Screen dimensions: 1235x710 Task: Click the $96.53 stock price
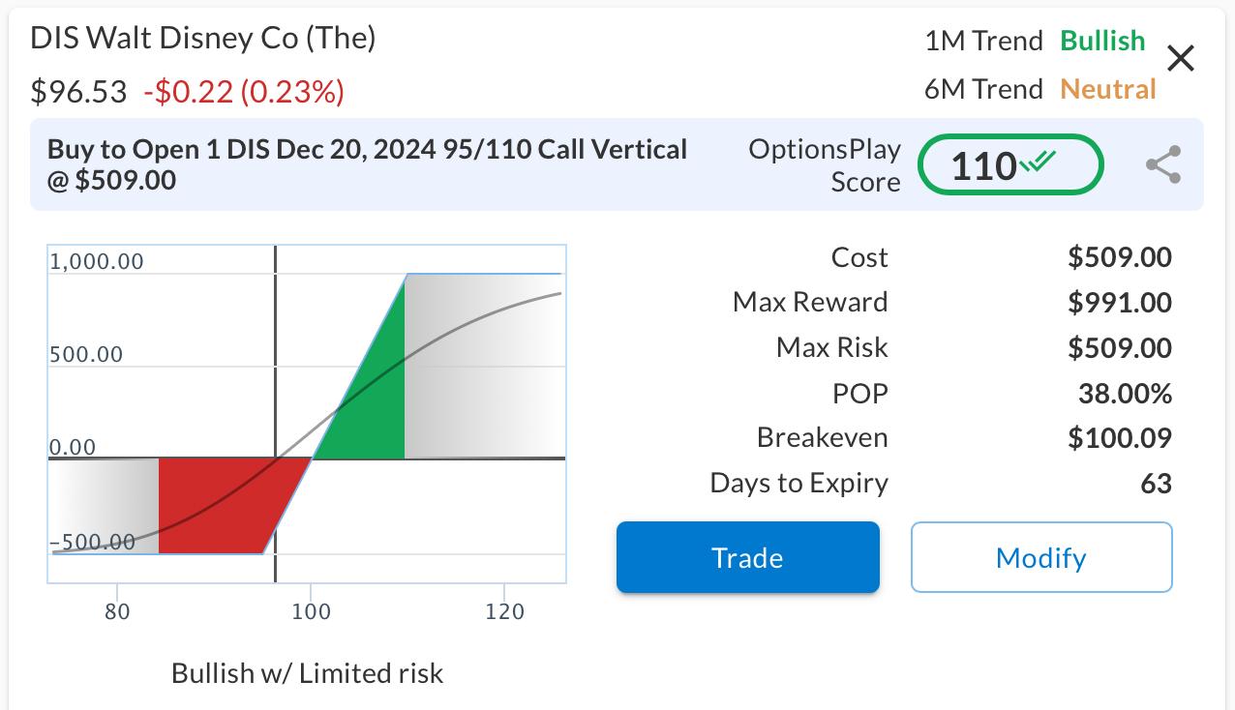pos(78,92)
